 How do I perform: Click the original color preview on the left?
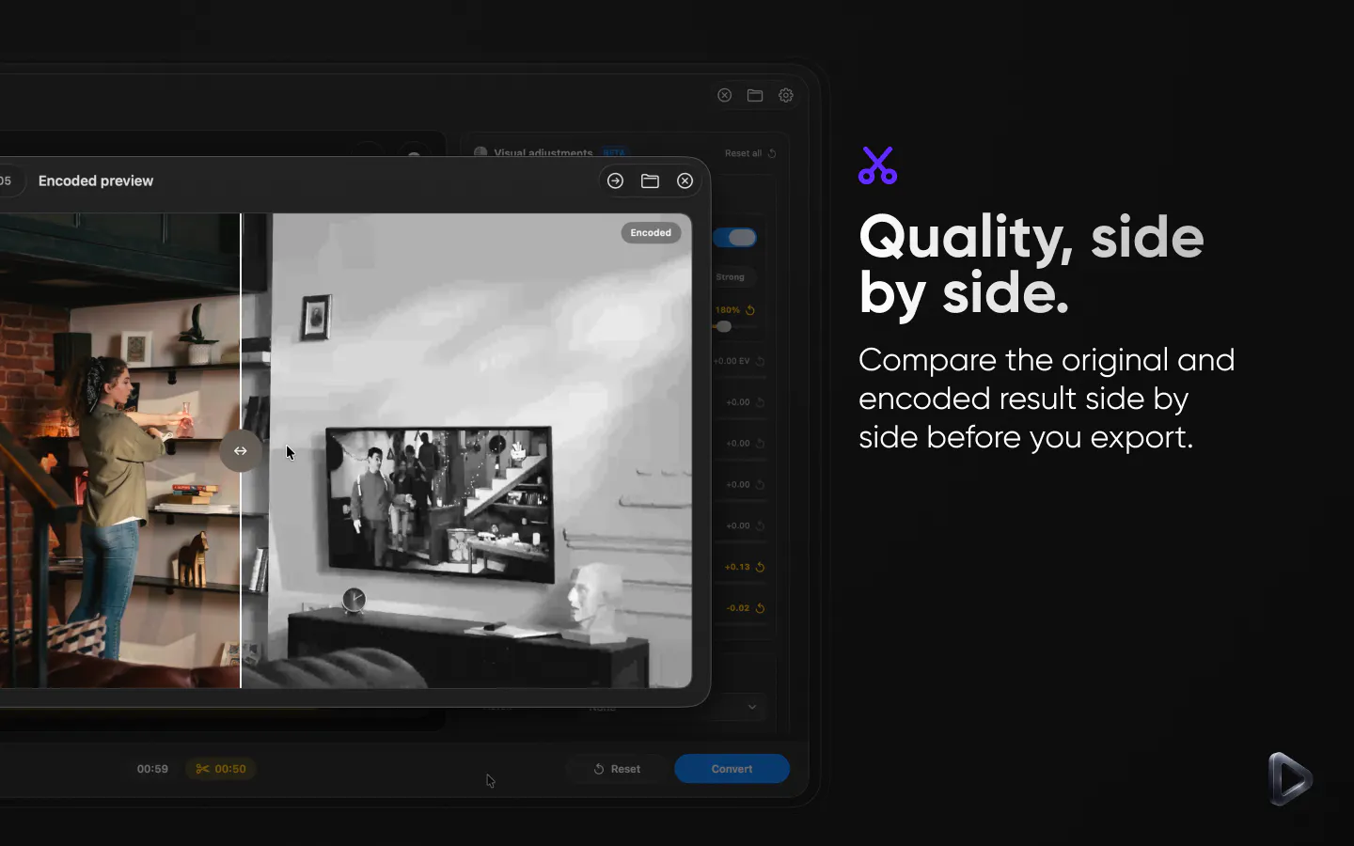tap(120, 450)
